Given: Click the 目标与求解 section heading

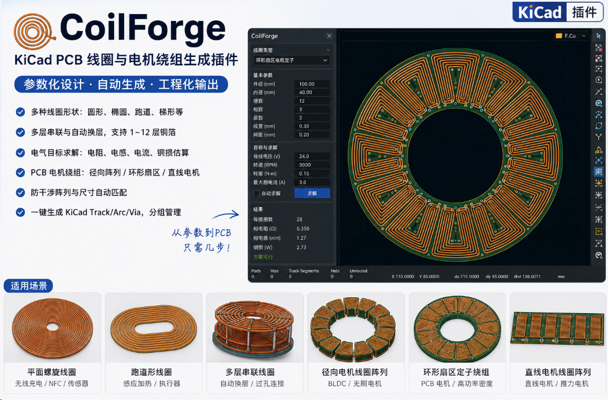Looking at the screenshot, I should pyautogui.click(x=265, y=147).
